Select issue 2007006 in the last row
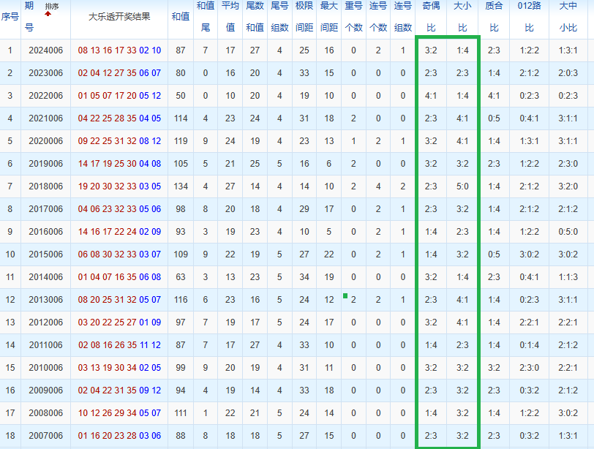This screenshot has height=449, width=594. [x=46, y=436]
